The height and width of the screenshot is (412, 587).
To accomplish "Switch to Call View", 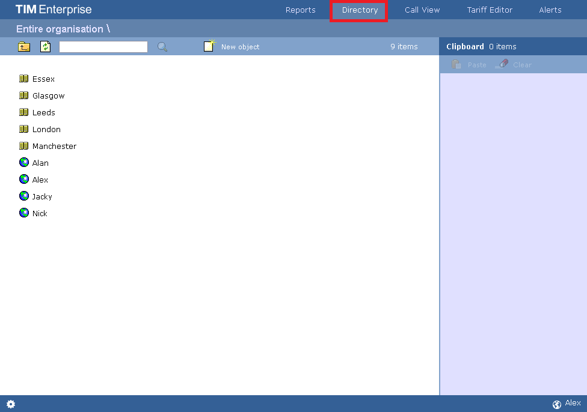I will (422, 10).
